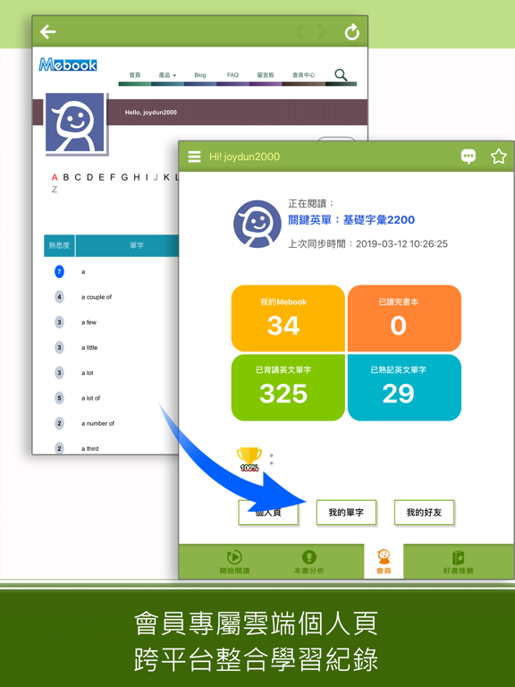Click the 上次同步時間 timestamp text
This screenshot has width=515, height=687.
click(x=367, y=243)
